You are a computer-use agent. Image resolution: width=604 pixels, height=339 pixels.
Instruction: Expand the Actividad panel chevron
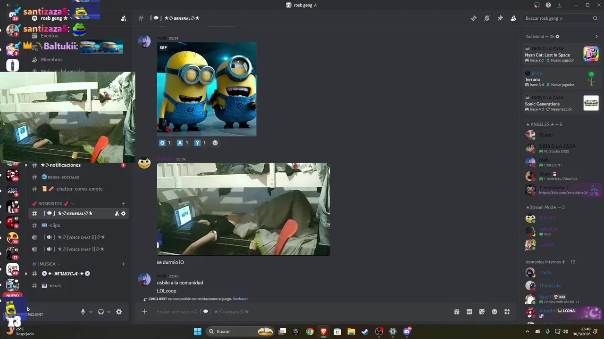(596, 36)
